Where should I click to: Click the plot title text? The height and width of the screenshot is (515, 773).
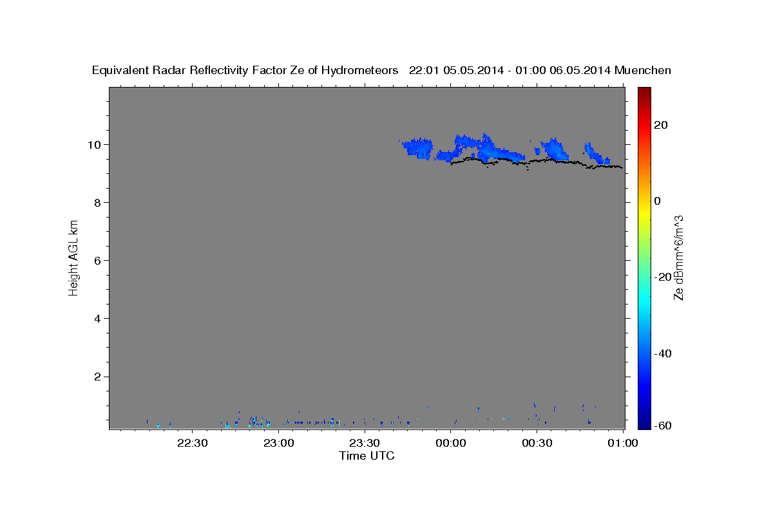(x=381, y=70)
